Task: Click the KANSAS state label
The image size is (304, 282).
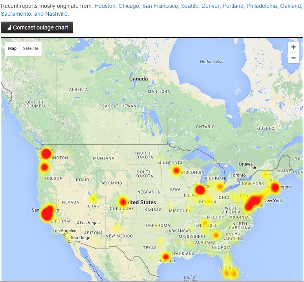Action: pos(153,210)
